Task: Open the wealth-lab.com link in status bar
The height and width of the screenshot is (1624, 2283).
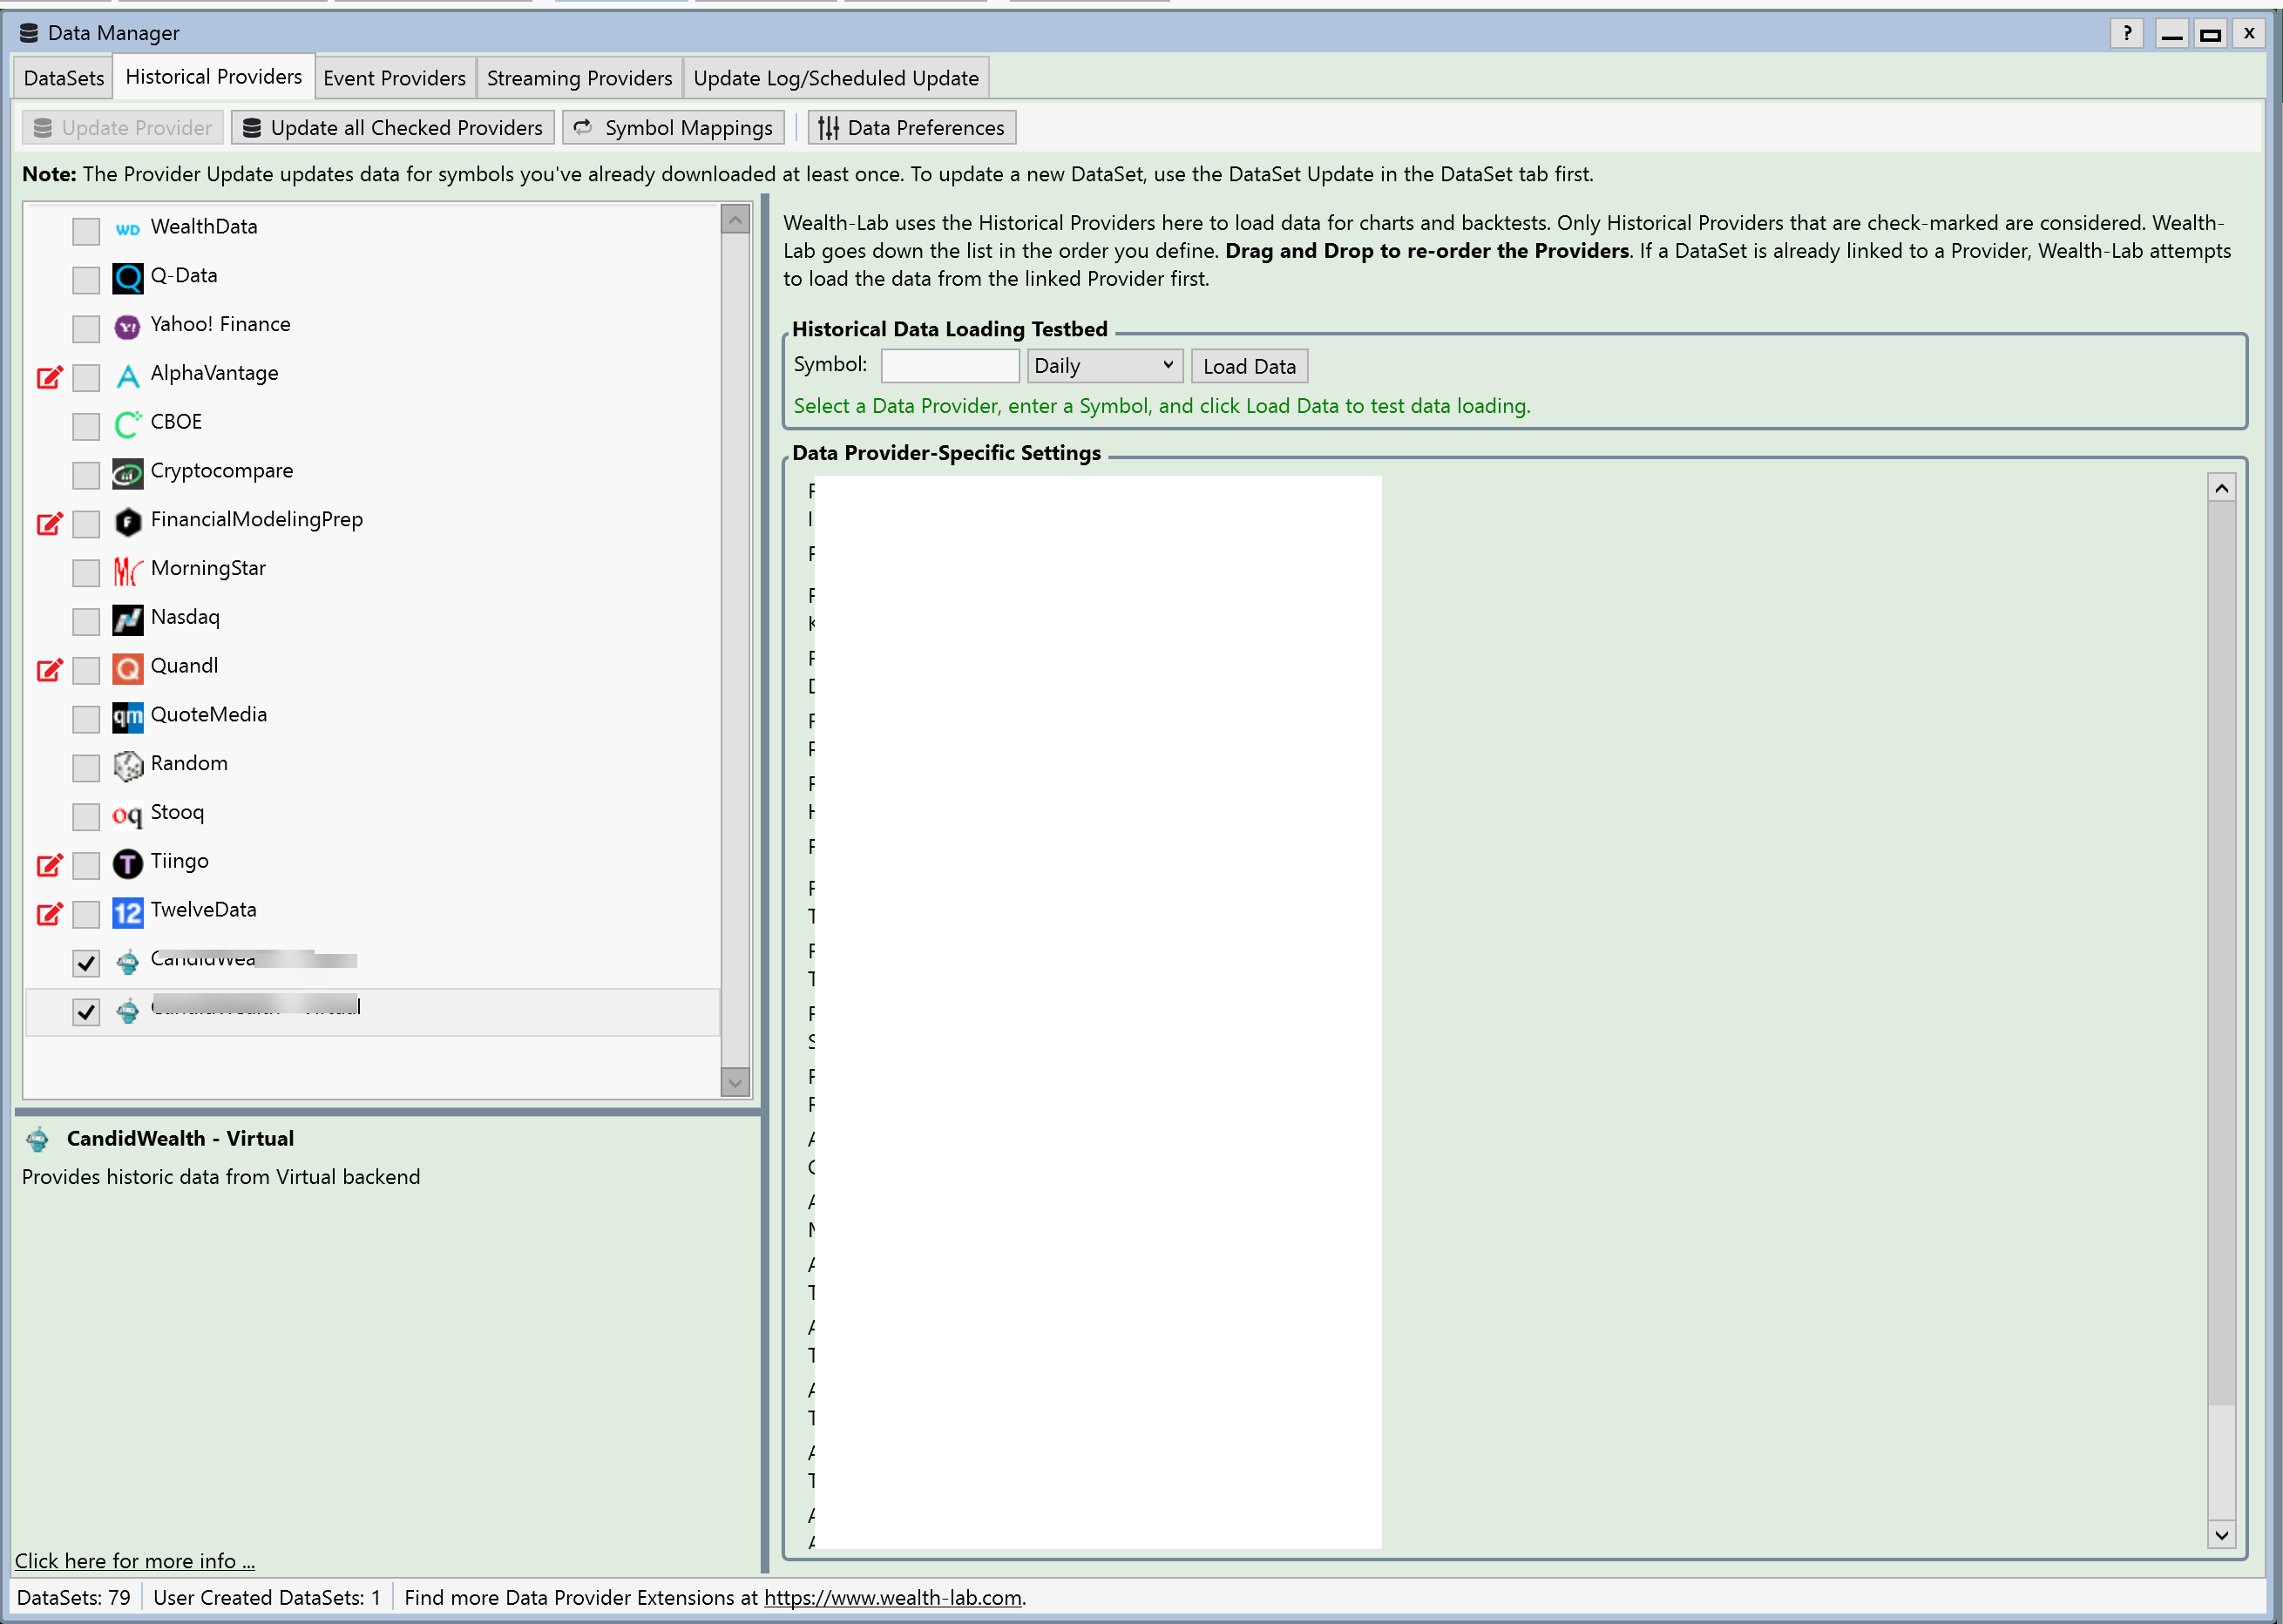Action: pyautogui.click(x=893, y=1598)
